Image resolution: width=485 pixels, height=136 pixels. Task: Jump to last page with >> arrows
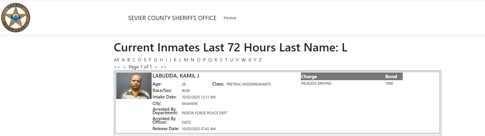click(x=163, y=67)
